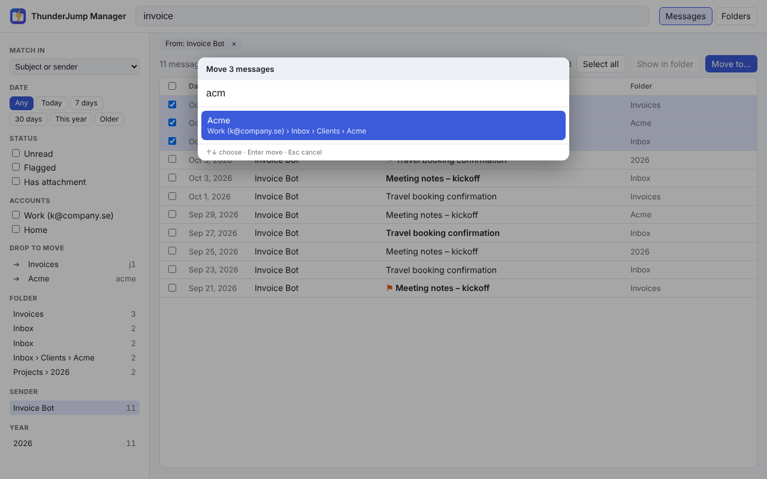Choose the Acme folder result in move dialog
The image size is (767, 479).
tap(383, 125)
